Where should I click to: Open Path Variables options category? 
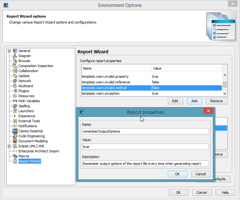tap(29, 101)
